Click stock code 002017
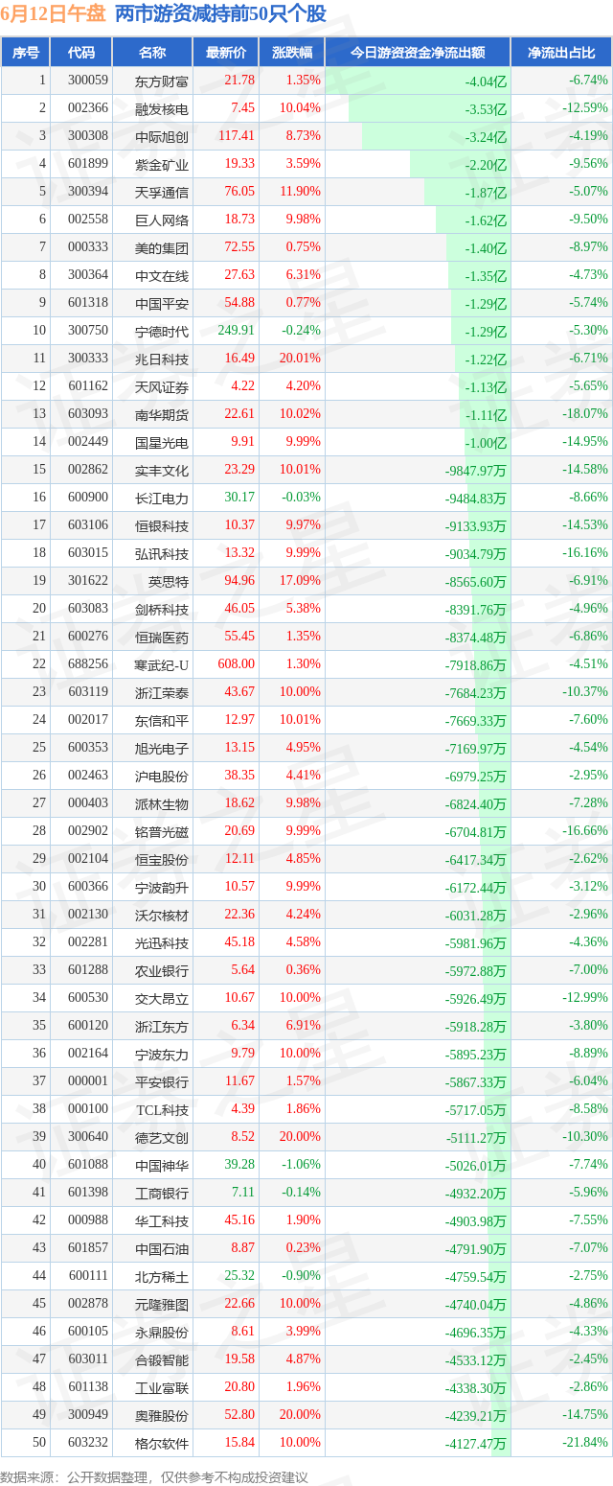Image resolution: width=613 pixels, height=1486 pixels. [88, 720]
